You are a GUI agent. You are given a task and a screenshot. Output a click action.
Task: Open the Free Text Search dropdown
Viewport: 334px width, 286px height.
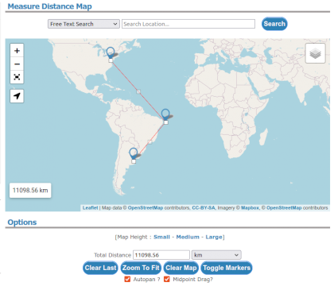[x=83, y=24]
